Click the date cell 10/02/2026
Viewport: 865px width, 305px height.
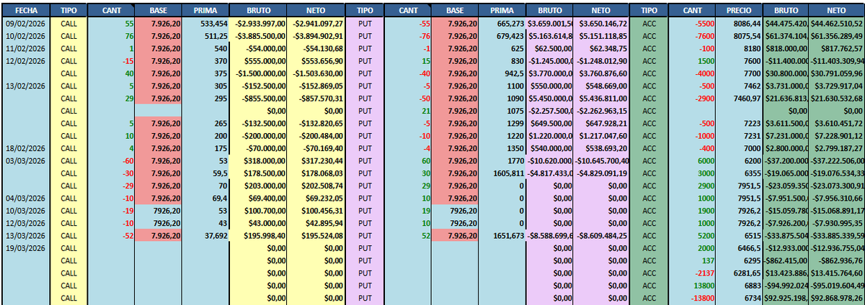pos(26,36)
